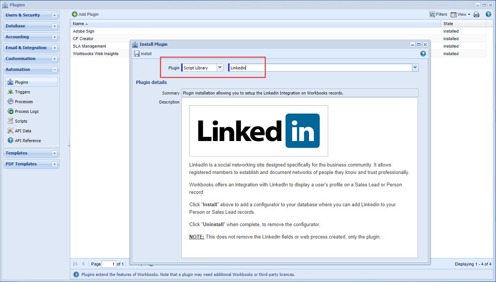Click the API Reference question icon
The height and width of the screenshot is (282, 496).
11,141
